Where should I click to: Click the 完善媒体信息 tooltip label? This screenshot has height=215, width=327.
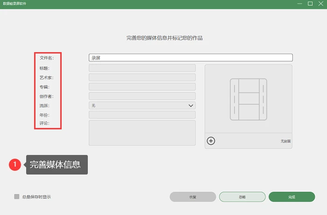click(x=57, y=165)
